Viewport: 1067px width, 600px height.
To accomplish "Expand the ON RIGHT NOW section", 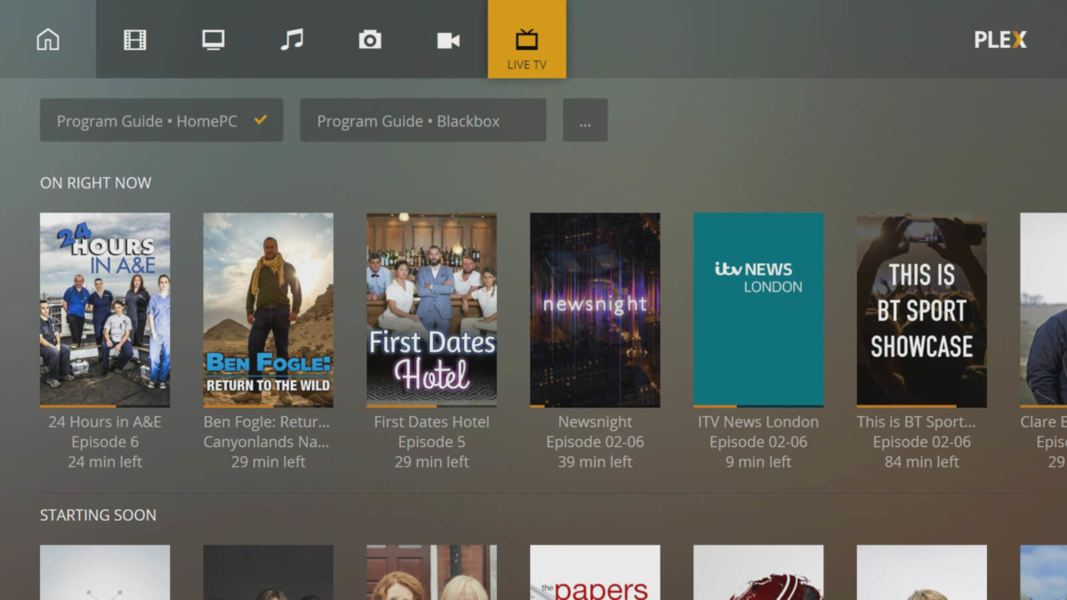I will coord(95,182).
